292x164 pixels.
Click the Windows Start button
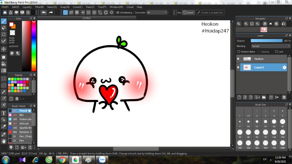coord(6,160)
